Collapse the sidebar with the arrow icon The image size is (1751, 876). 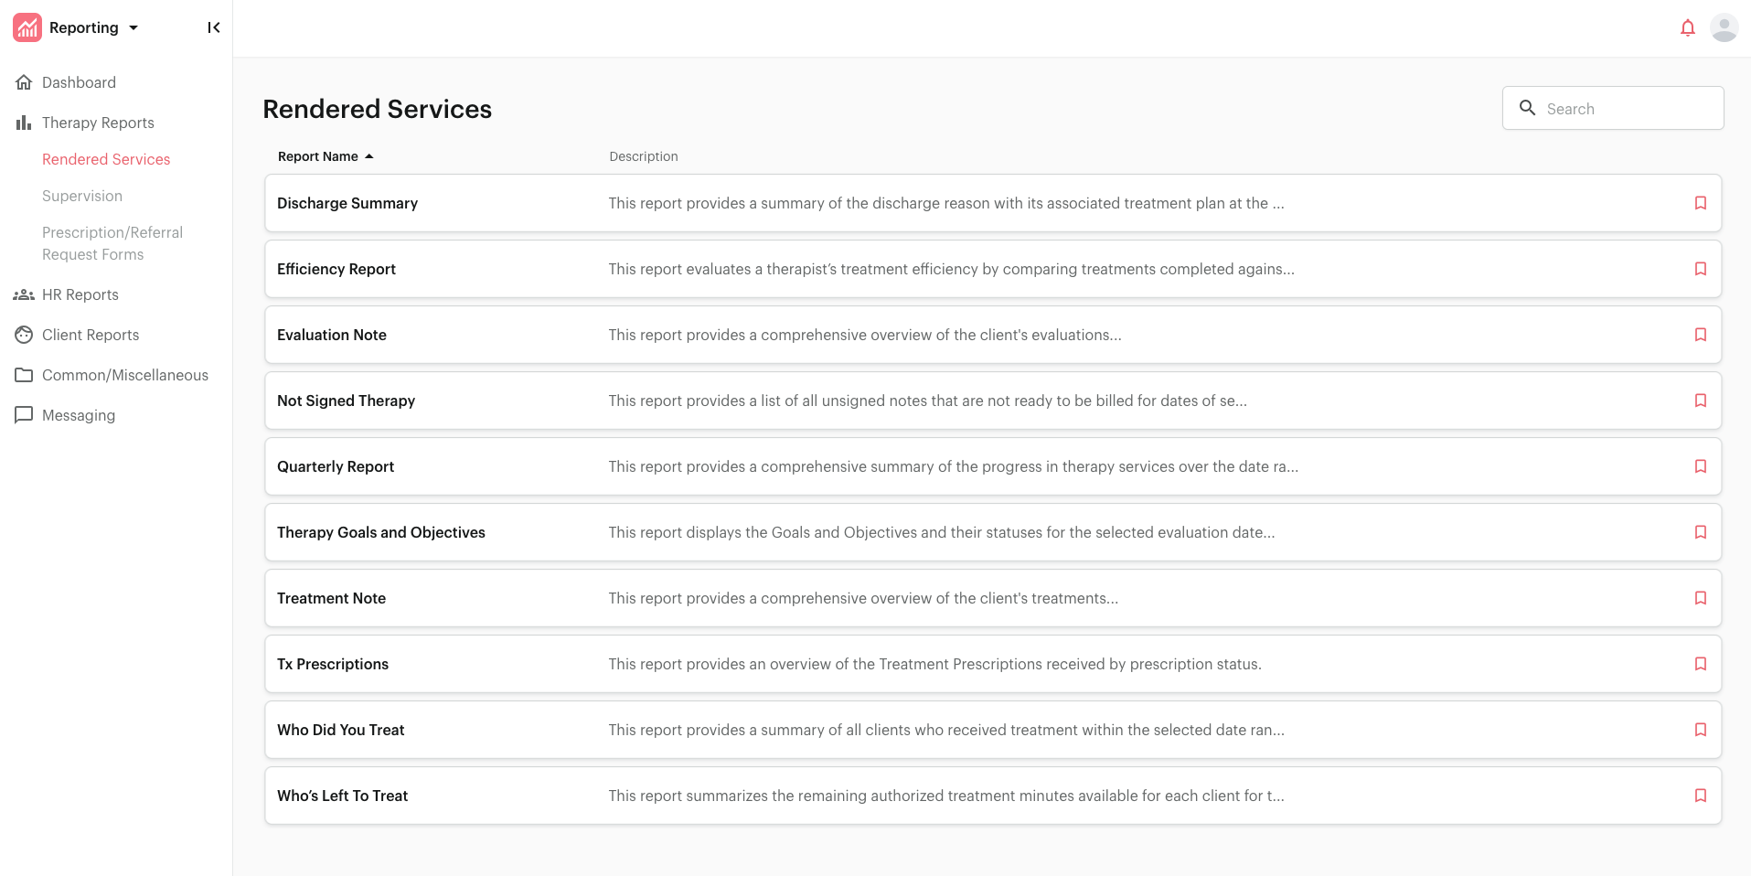(x=213, y=28)
